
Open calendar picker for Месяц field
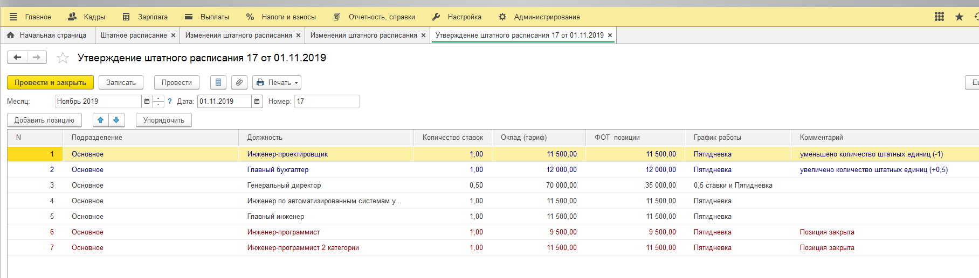147,101
